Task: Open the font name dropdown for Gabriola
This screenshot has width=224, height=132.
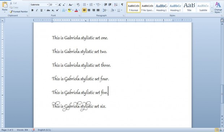Action: 48,5
